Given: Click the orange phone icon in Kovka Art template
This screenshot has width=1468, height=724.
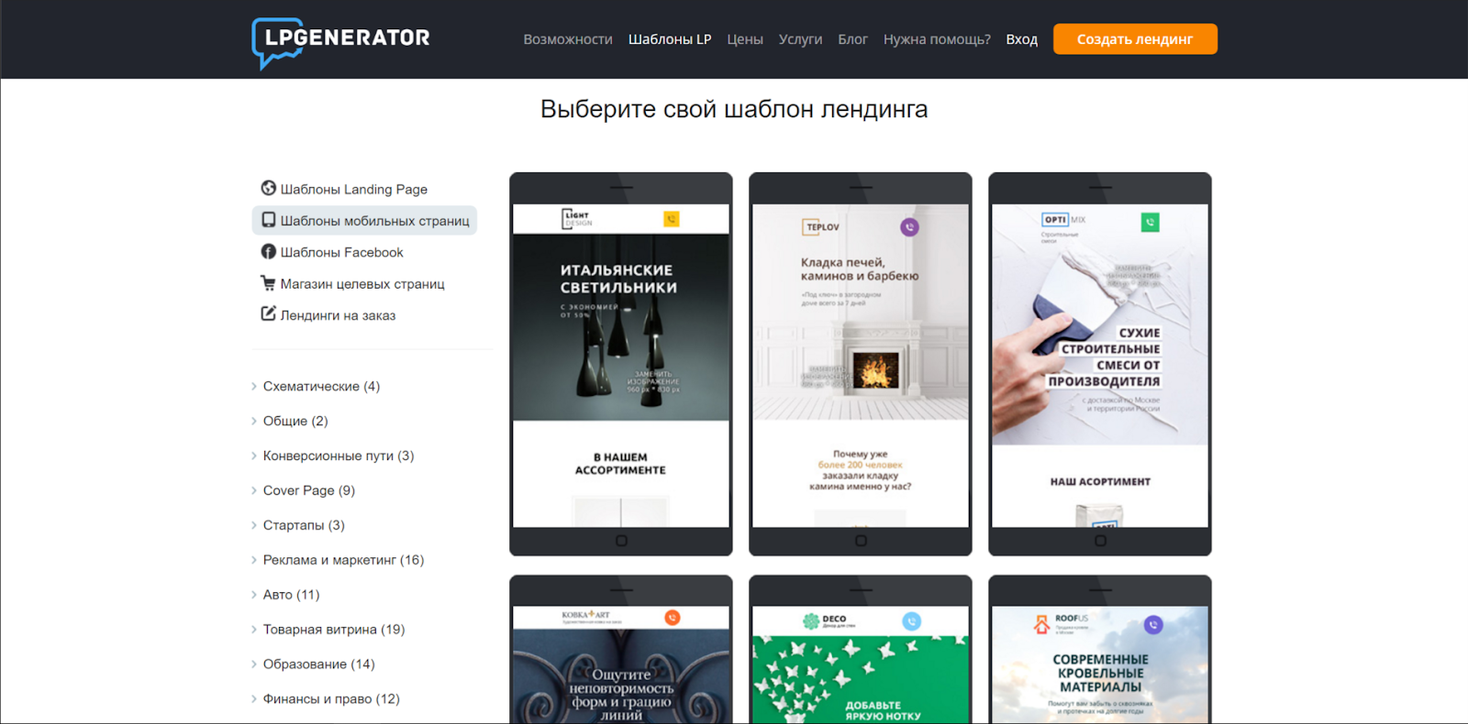Looking at the screenshot, I should click(673, 618).
